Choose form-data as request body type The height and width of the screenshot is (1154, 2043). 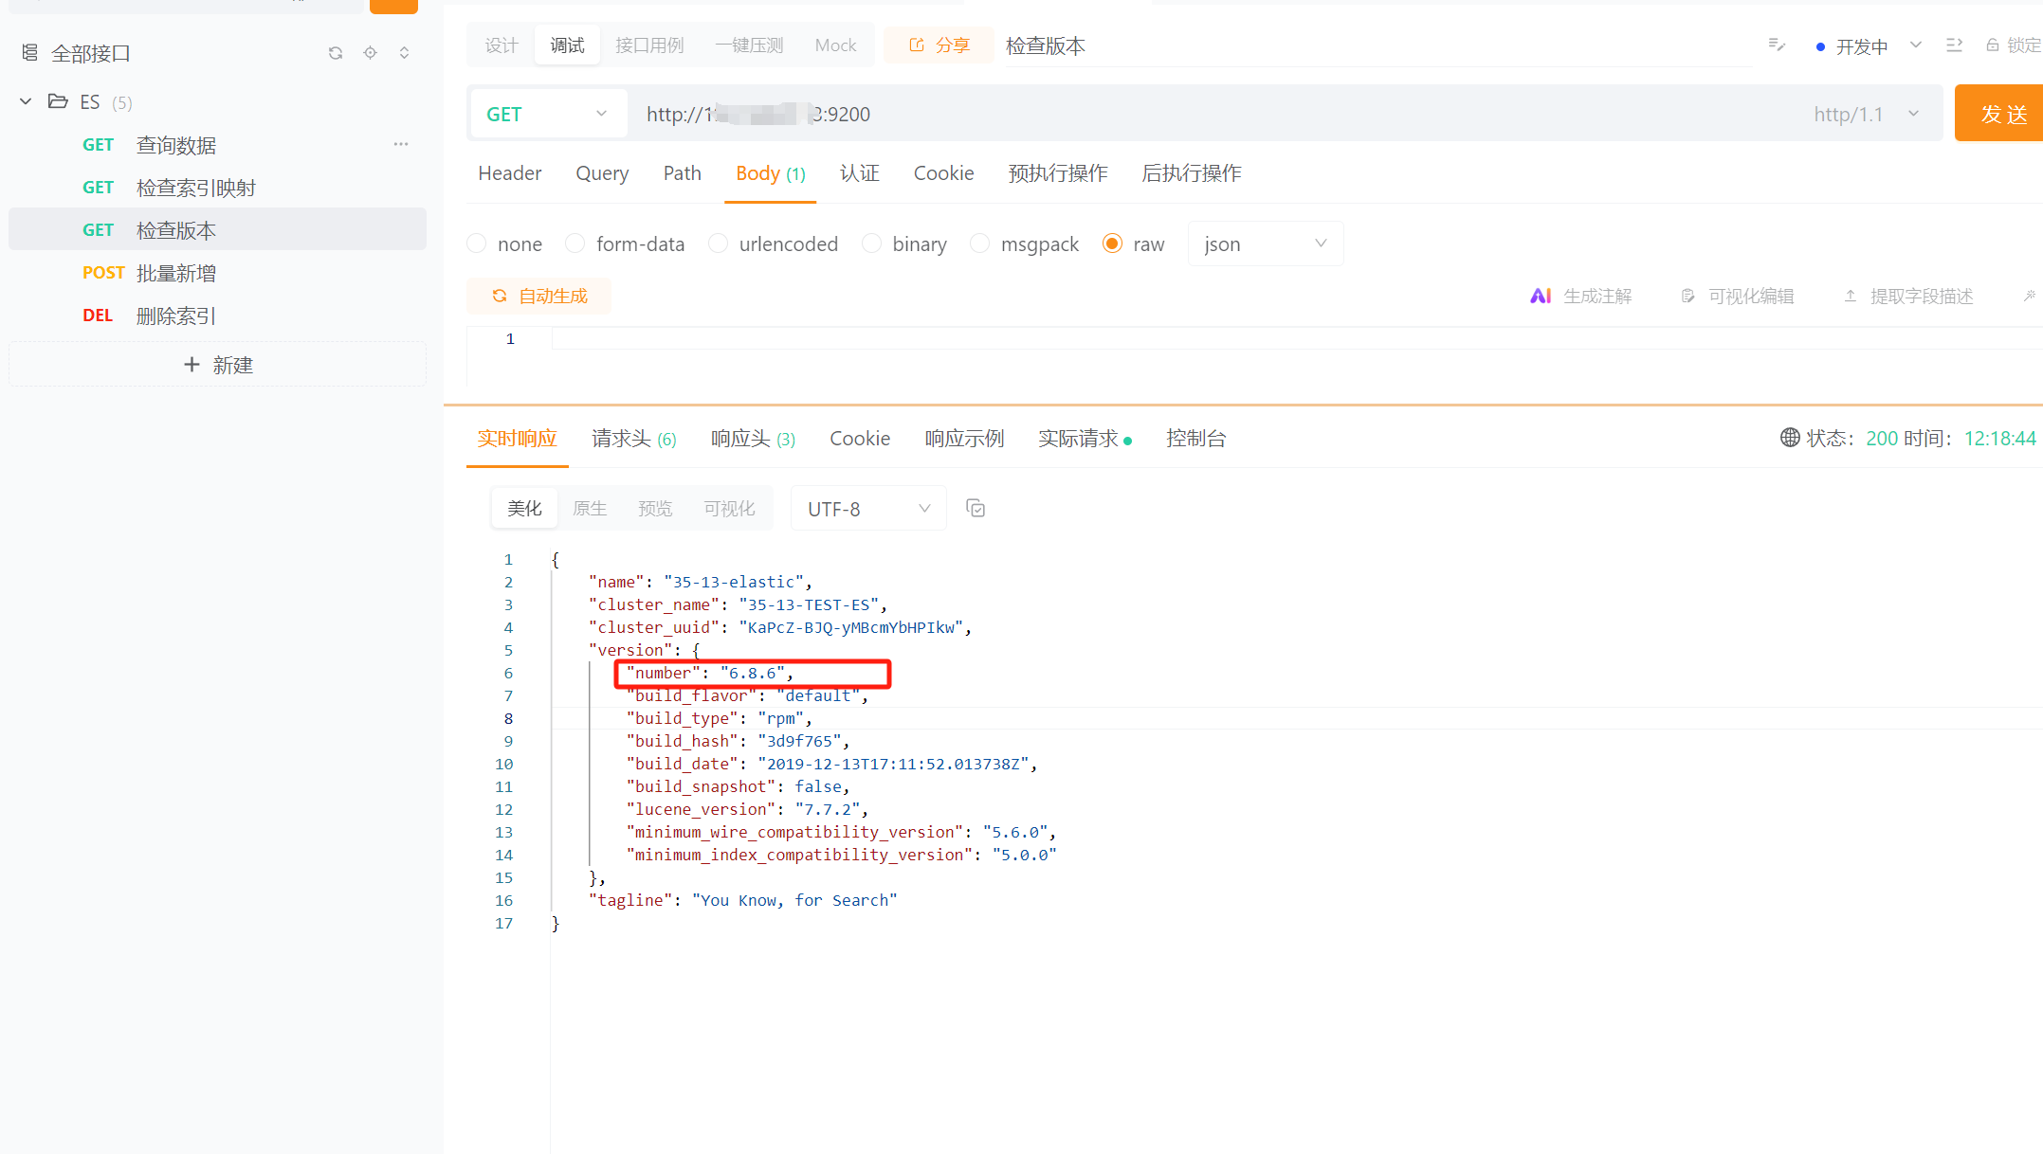click(x=575, y=243)
